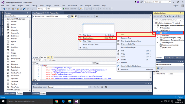This screenshot has width=185, height=104.
Task: Switch designer to landscape orientation
Action: tap(72, 17)
